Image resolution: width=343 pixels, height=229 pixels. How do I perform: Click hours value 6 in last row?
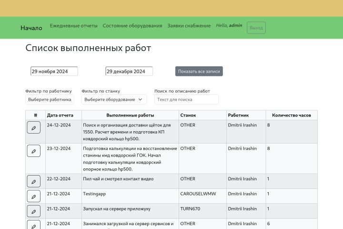click(x=268, y=224)
